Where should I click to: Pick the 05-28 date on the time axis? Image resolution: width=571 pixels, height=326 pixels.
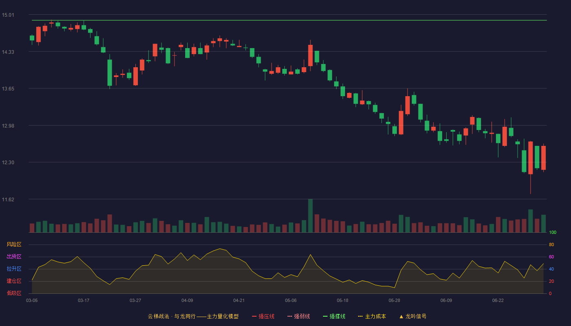pyautogui.click(x=394, y=300)
